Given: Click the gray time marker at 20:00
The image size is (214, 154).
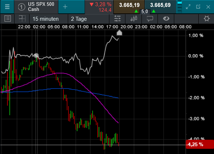Looking at the screenshot, I should [x=119, y=33].
